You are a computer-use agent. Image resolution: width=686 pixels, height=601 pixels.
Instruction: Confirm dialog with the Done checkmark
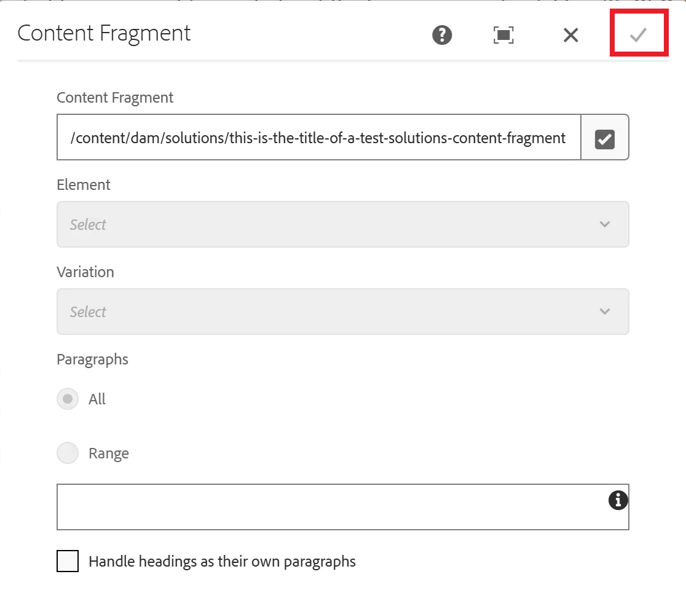pyautogui.click(x=638, y=34)
